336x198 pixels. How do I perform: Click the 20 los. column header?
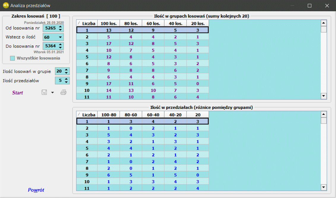point(198,23)
